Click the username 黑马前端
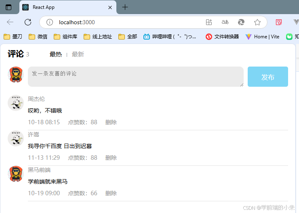Viewport: 299px width, 213px height. pyautogui.click(x=39, y=170)
